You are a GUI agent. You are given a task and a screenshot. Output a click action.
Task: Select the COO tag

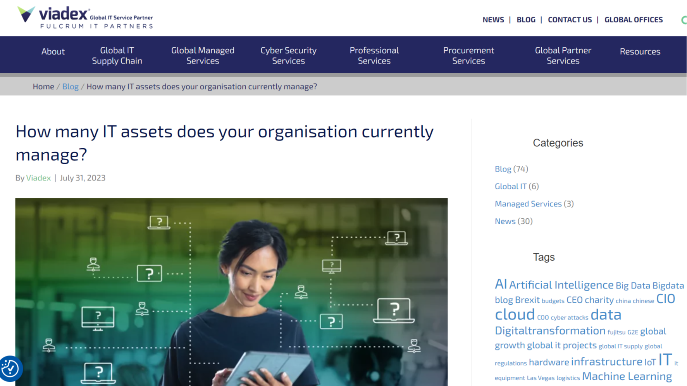pyautogui.click(x=543, y=317)
